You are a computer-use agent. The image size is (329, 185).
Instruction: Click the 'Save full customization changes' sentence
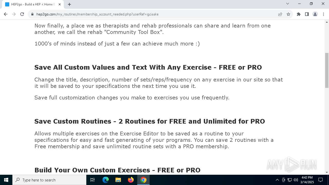132,98
